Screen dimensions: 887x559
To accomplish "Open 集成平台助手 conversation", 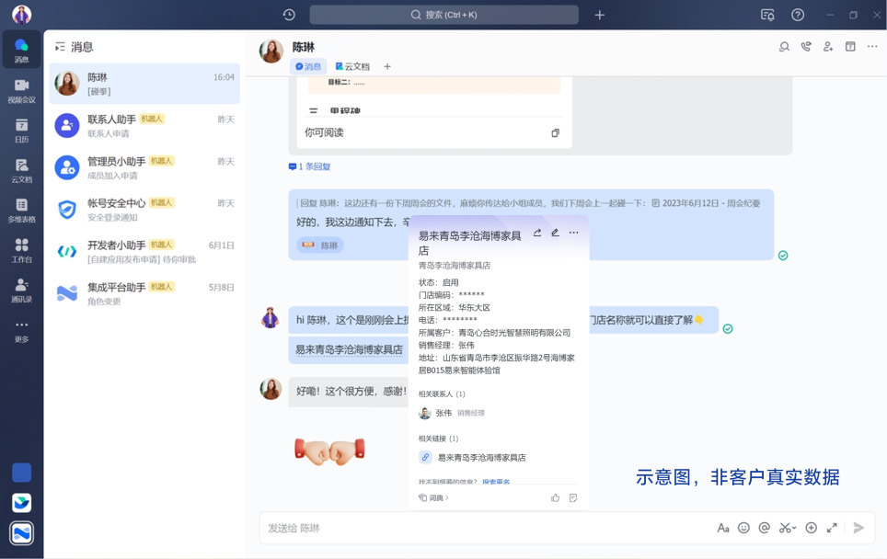I will 144,294.
